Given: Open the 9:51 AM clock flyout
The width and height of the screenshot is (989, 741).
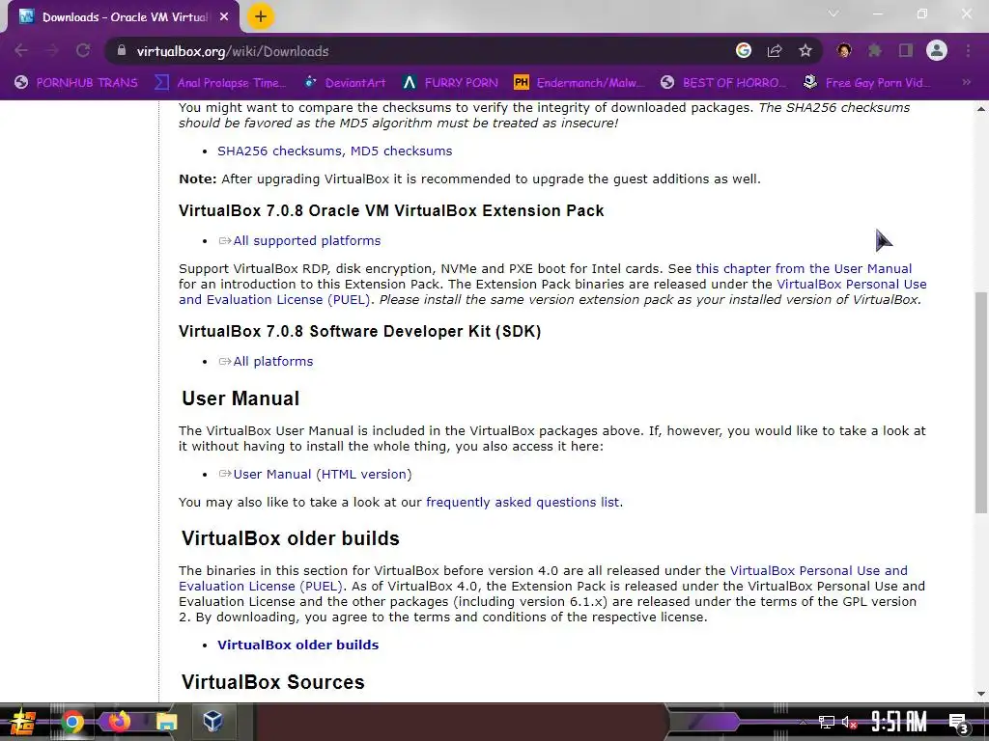Looking at the screenshot, I should click(x=899, y=722).
